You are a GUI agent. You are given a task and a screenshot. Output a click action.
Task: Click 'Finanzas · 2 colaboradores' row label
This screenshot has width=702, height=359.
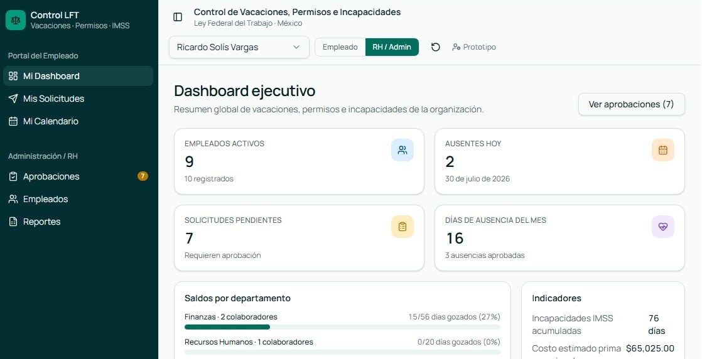[x=230, y=317]
